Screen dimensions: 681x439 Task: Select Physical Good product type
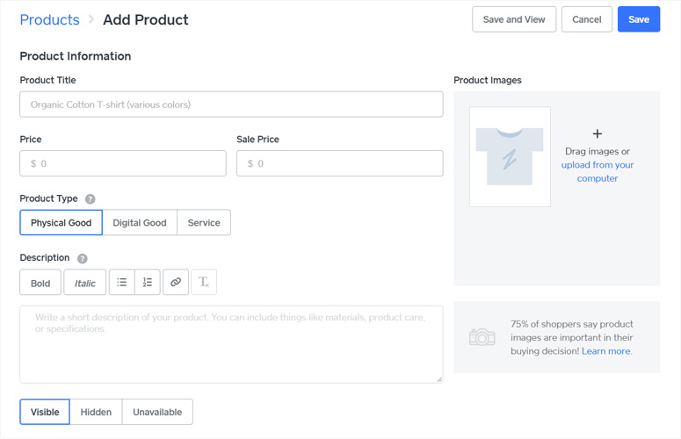[62, 223]
